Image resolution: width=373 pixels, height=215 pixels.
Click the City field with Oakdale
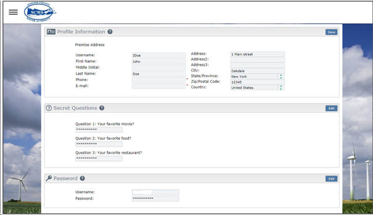257,71
